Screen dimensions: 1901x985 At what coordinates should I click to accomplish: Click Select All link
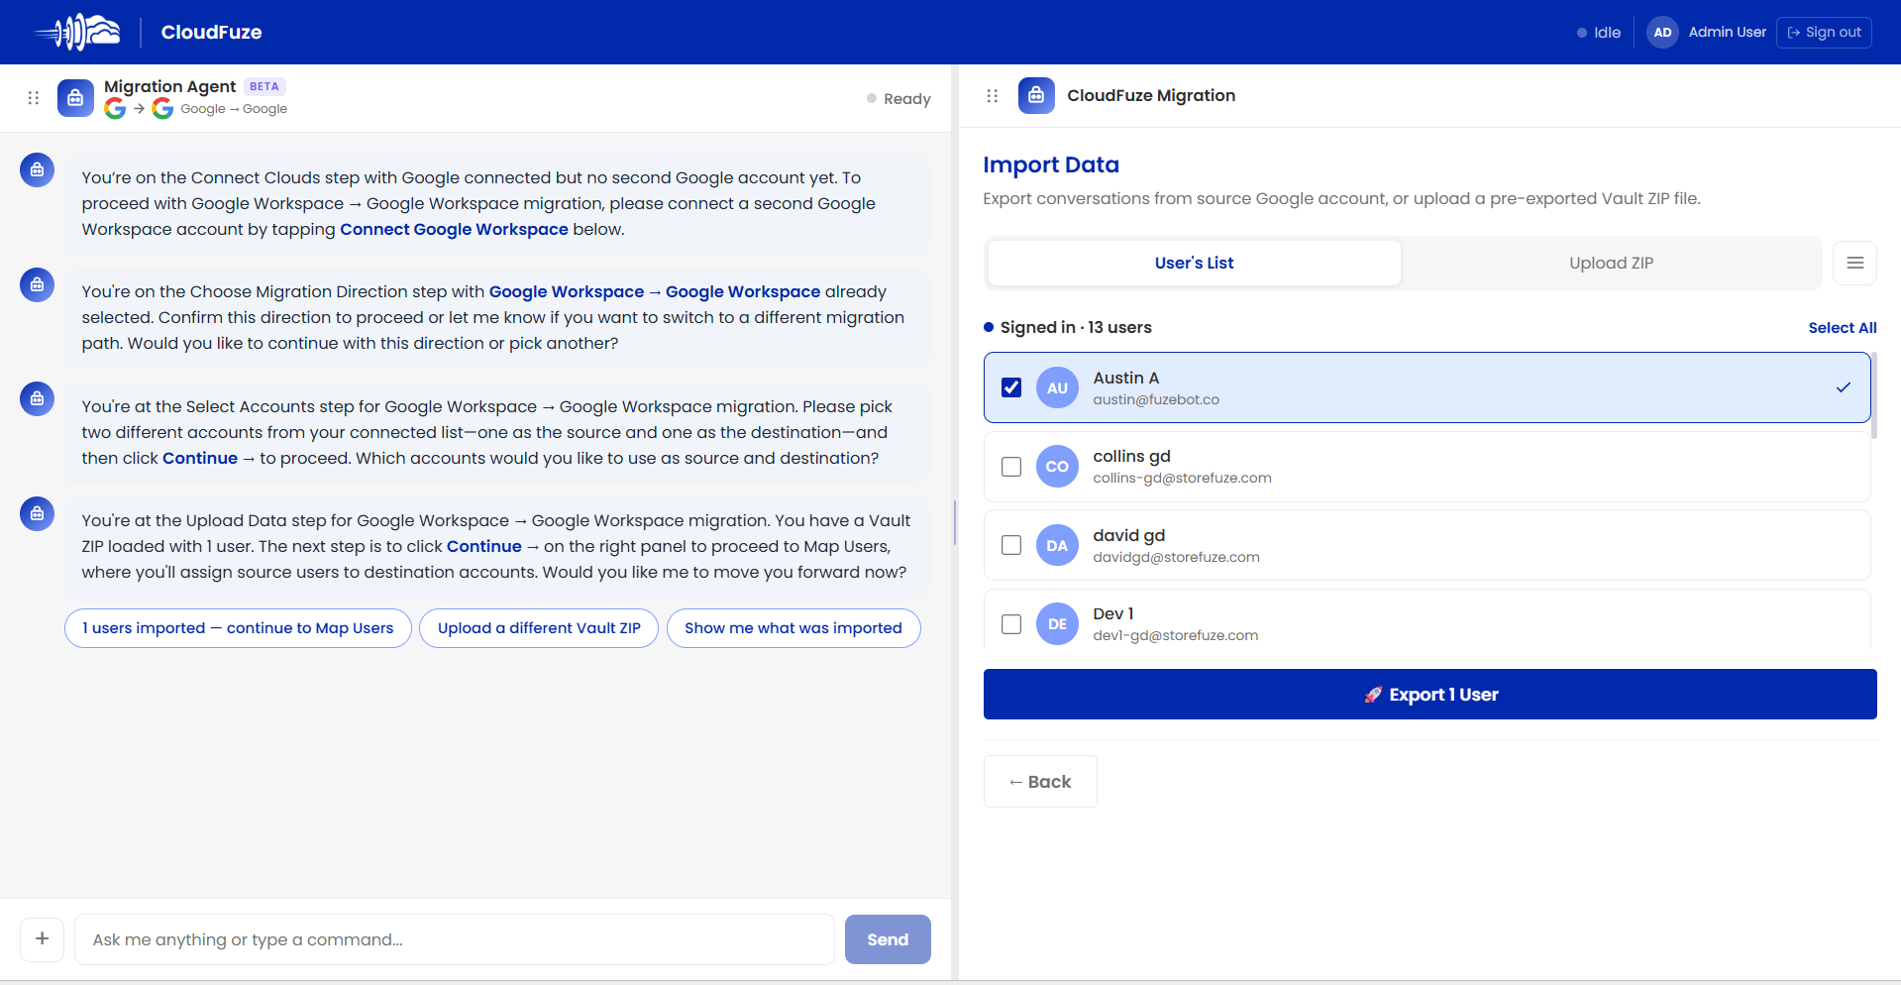pyautogui.click(x=1842, y=328)
